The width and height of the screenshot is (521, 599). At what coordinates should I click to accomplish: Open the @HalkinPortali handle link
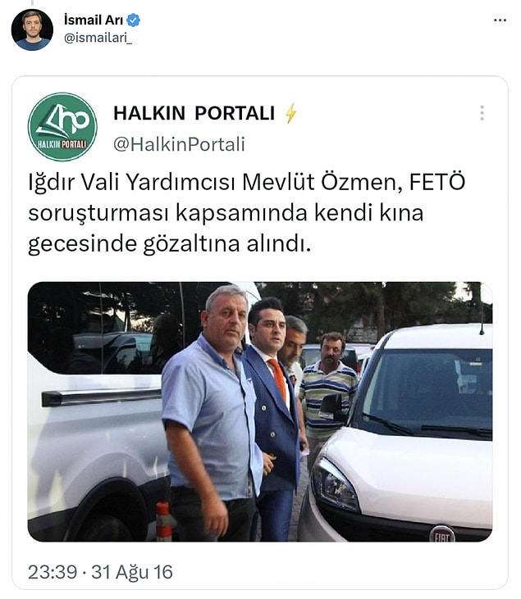click(179, 144)
